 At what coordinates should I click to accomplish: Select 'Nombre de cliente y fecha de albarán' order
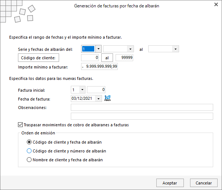29,160
